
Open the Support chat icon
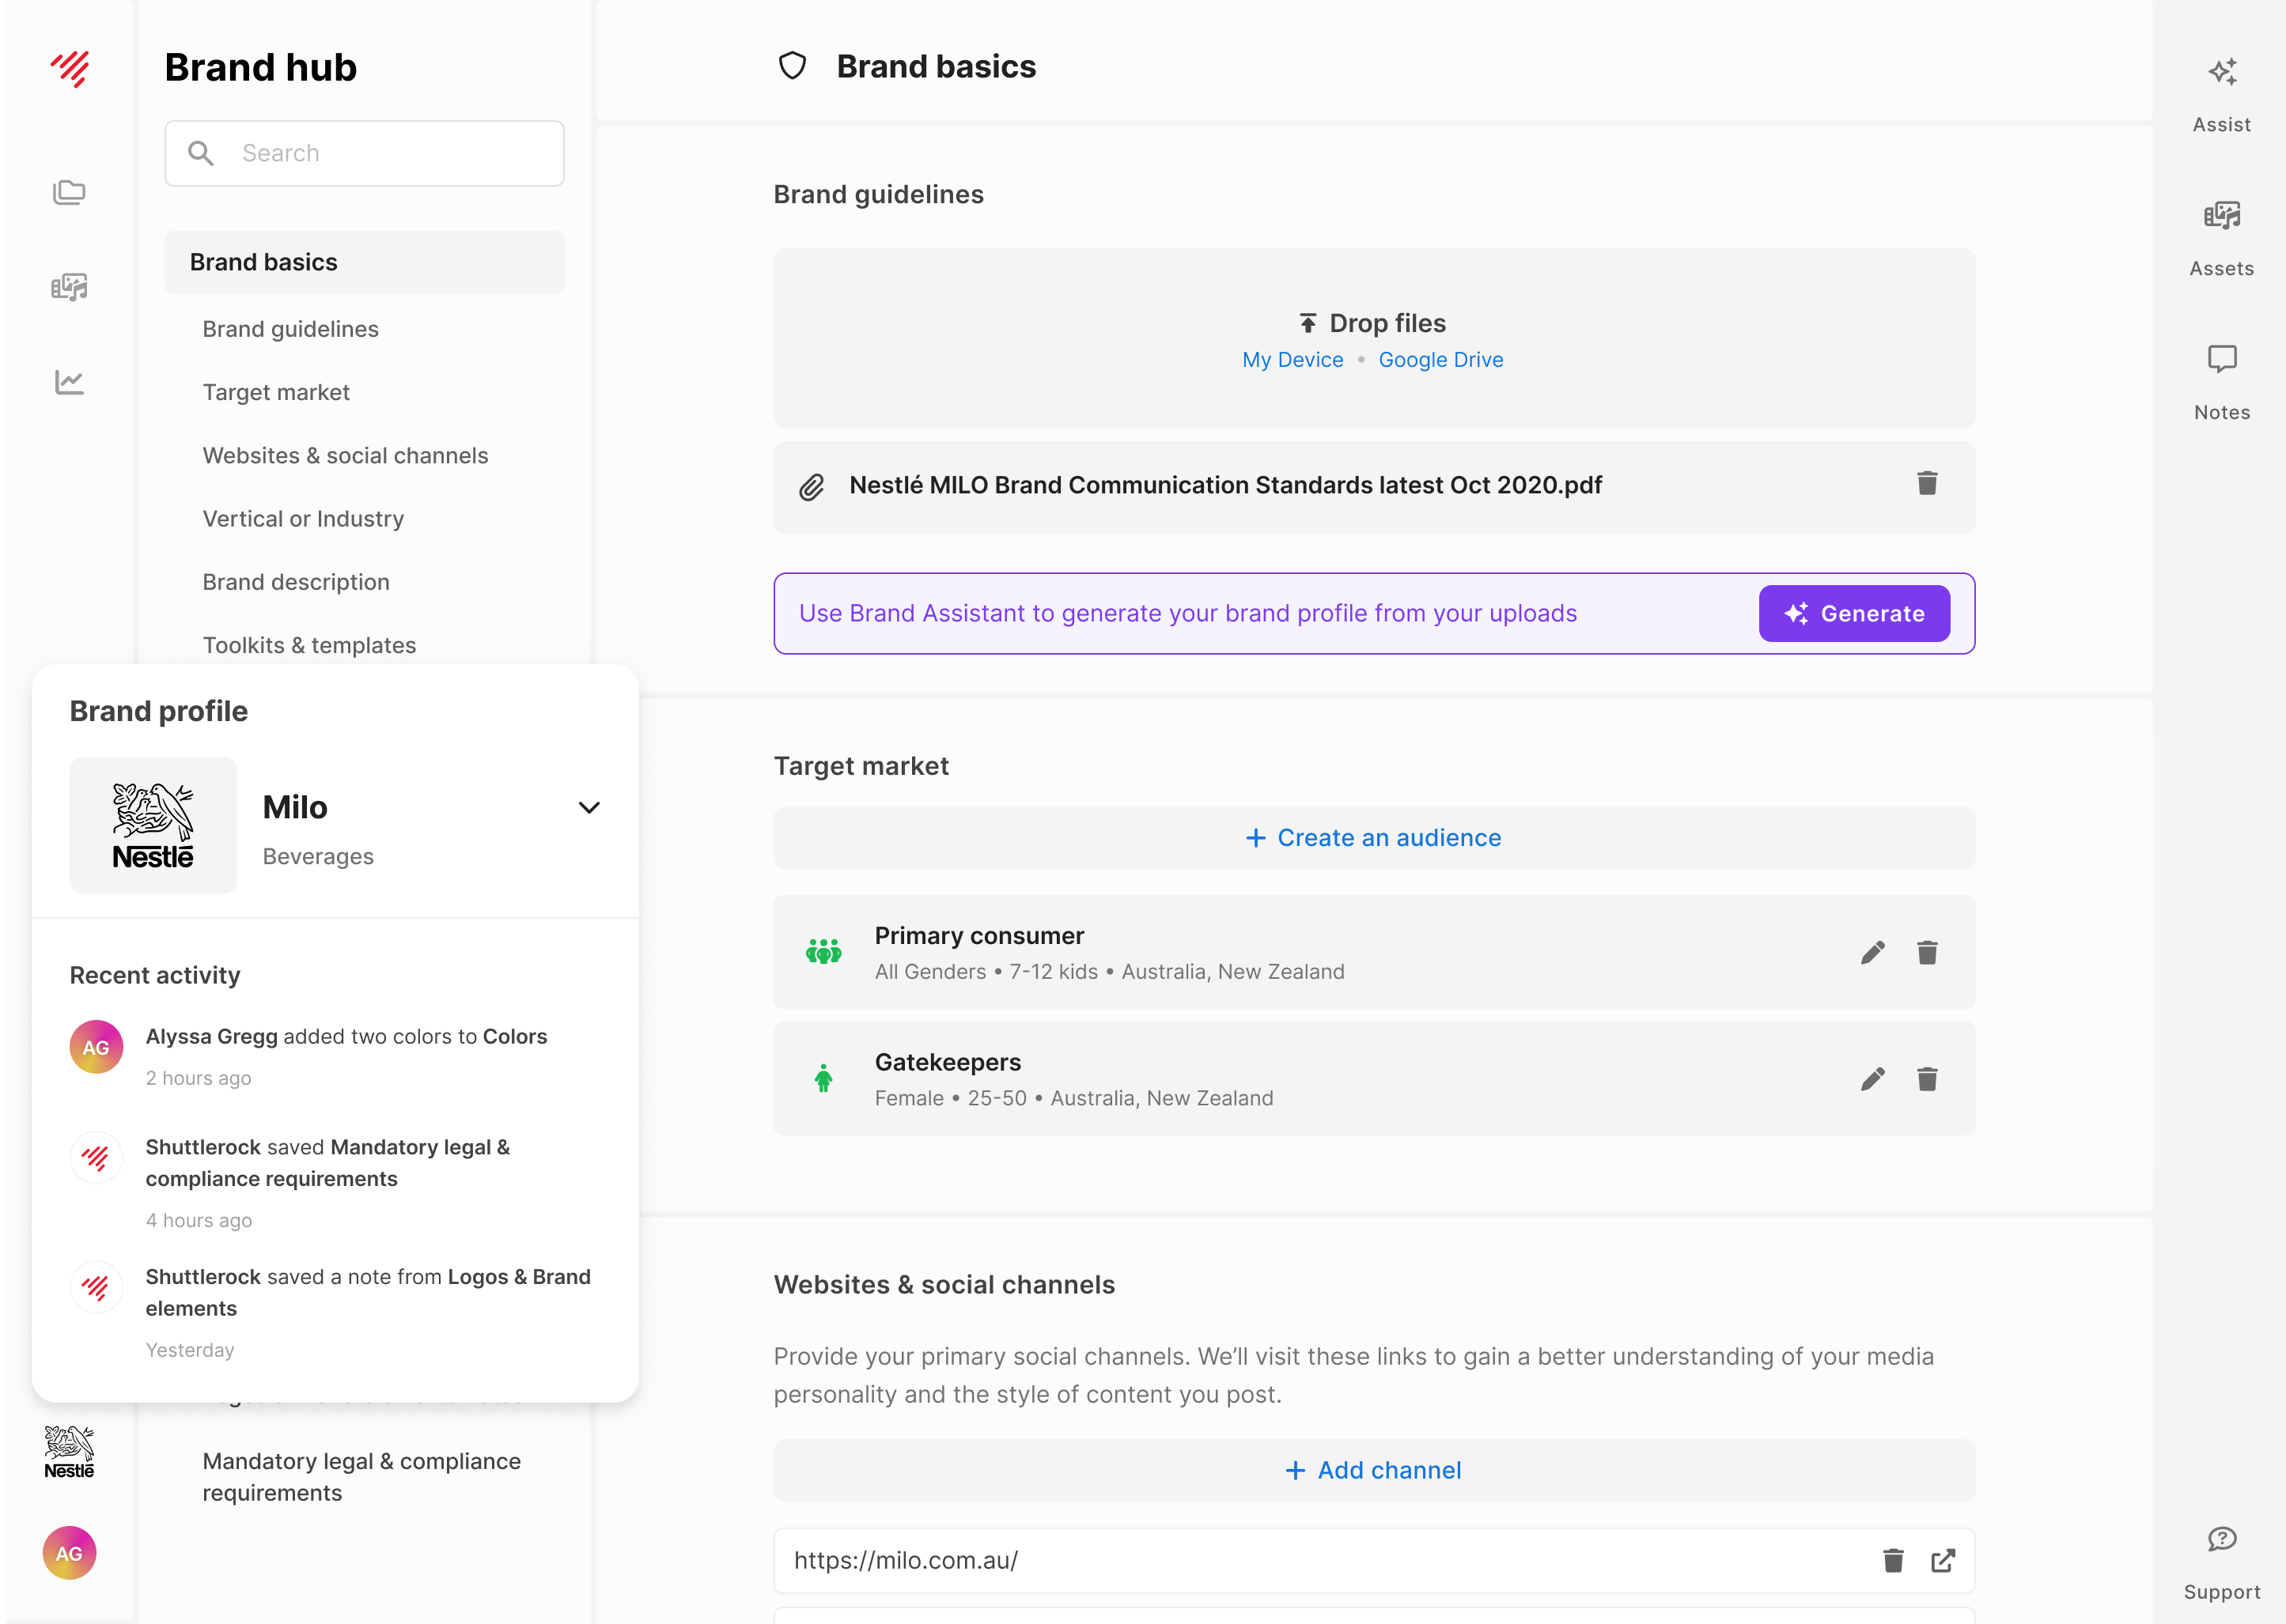[x=2221, y=1540]
